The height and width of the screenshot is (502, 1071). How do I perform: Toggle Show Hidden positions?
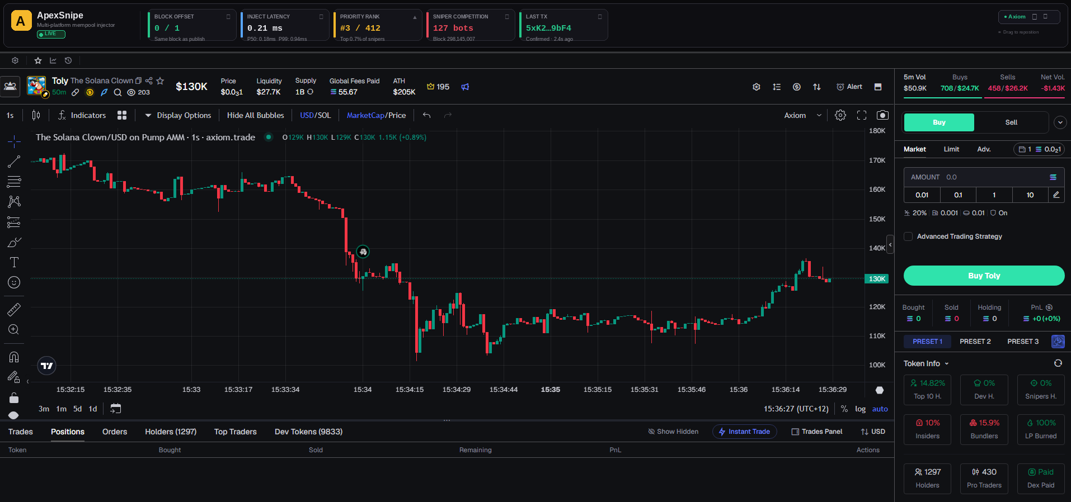(673, 432)
